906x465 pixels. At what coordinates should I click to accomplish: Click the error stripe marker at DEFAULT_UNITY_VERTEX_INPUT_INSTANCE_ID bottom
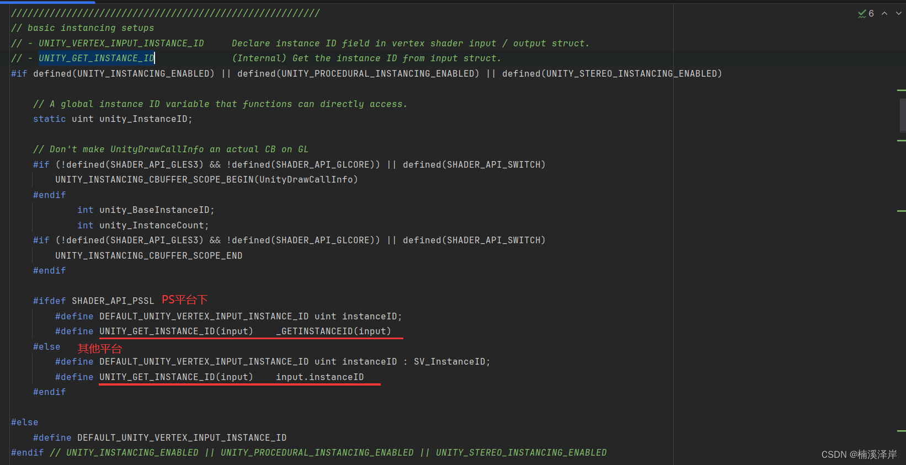(x=902, y=431)
